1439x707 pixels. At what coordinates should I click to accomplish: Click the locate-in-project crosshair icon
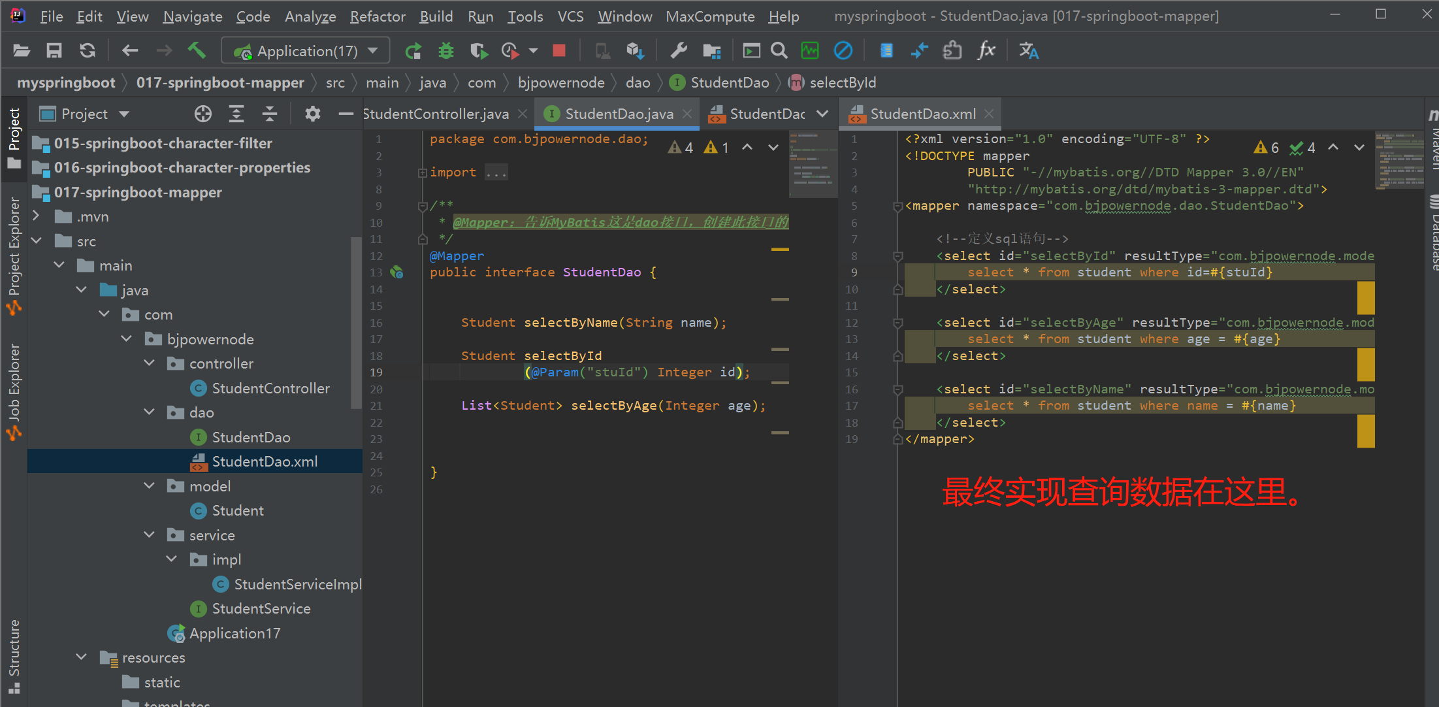click(x=203, y=114)
